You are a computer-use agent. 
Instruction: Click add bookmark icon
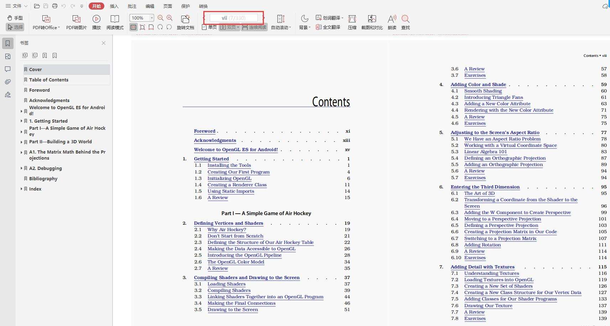[45, 55]
